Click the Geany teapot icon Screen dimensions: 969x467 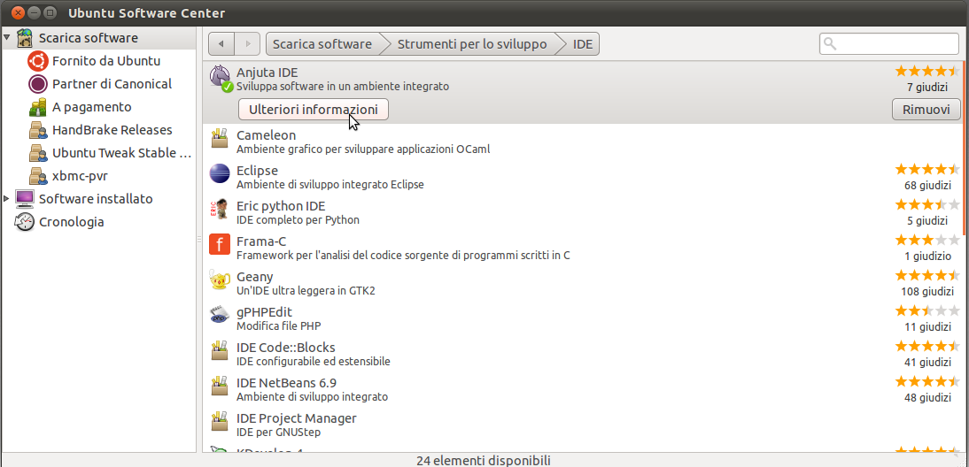pos(220,279)
